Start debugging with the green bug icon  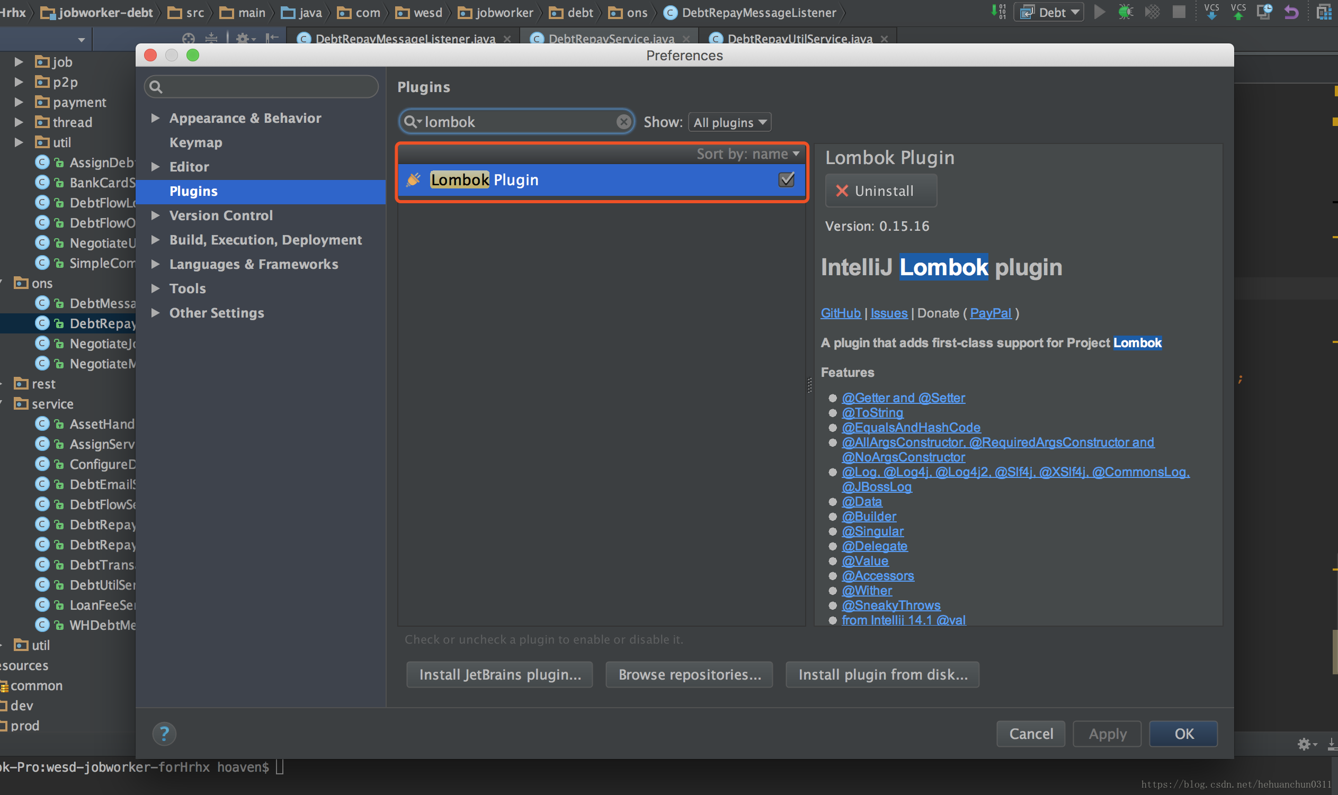click(x=1125, y=12)
